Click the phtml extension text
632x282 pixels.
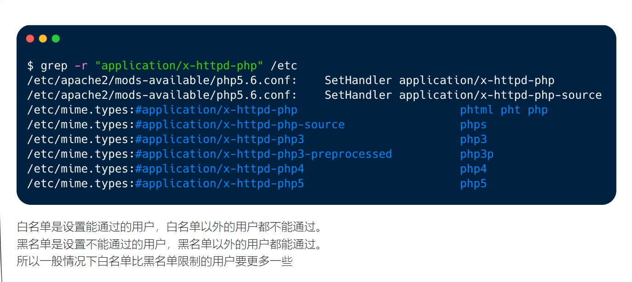pyautogui.click(x=477, y=110)
